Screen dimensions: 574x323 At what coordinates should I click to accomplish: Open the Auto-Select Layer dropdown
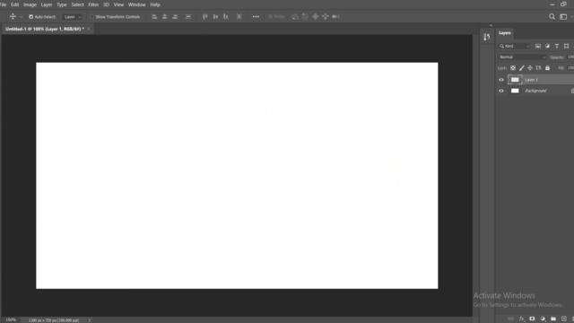(x=73, y=17)
